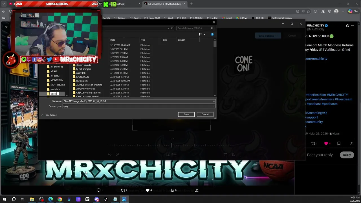This screenshot has width=361, height=203.
Task: Select the 'ty hali shingles' folder
Action: pyautogui.click(x=83, y=69)
